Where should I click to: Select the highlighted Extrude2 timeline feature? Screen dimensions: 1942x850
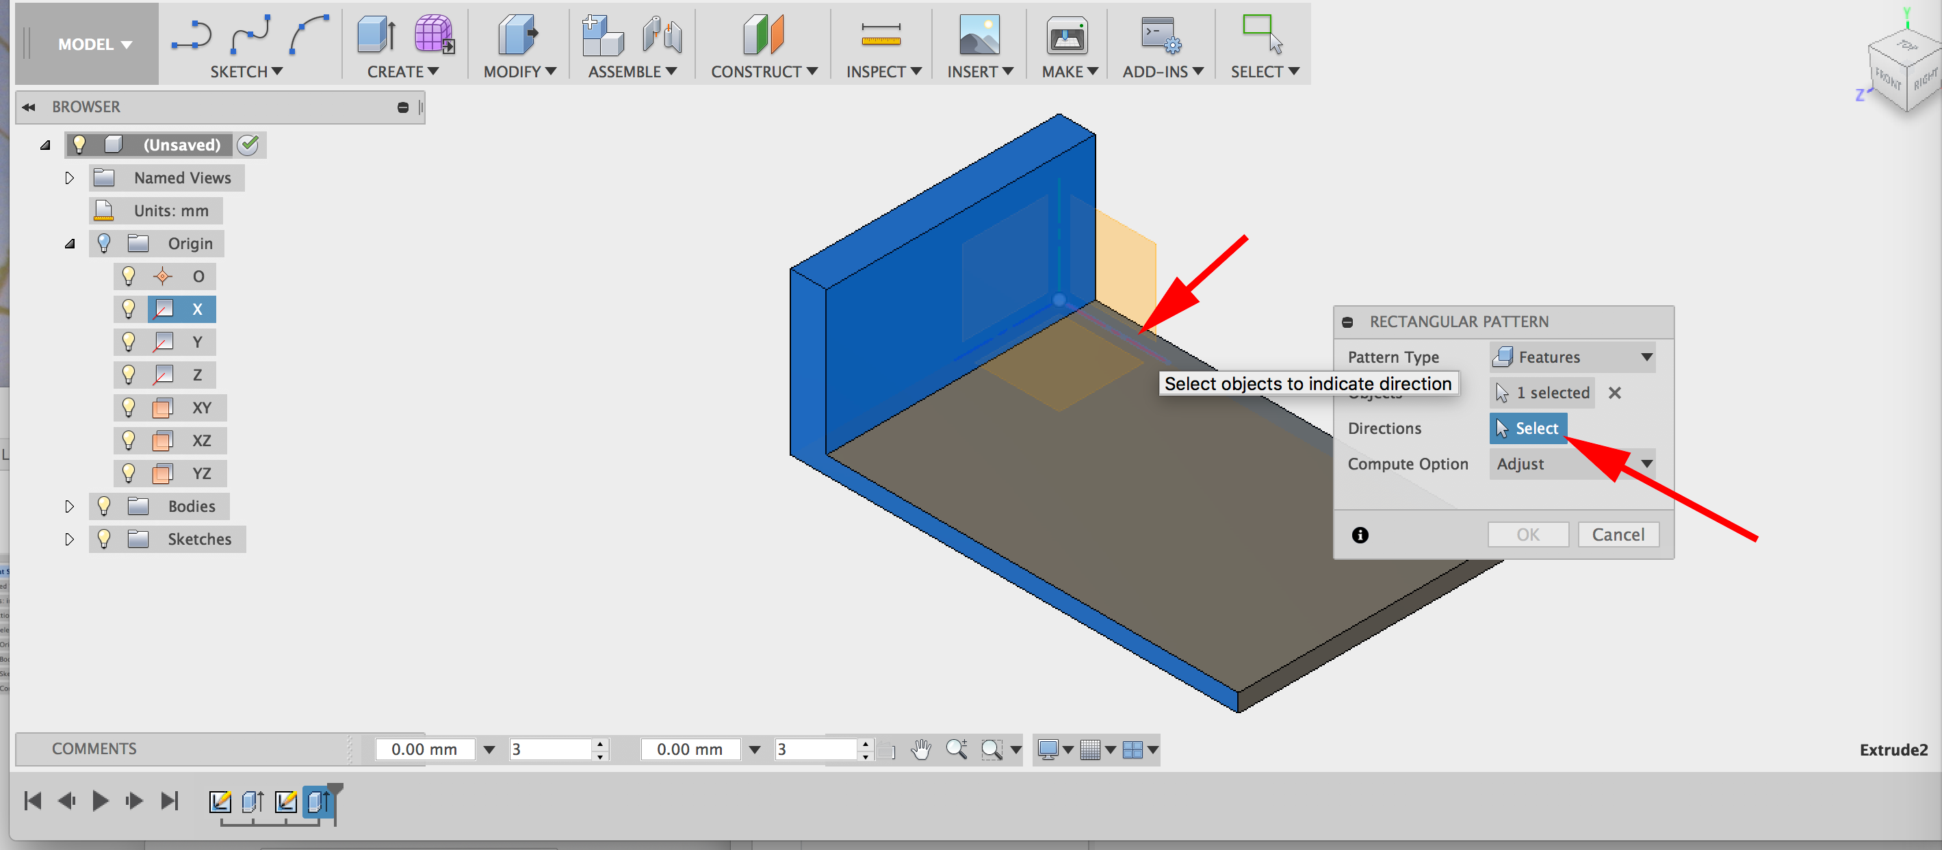[318, 801]
